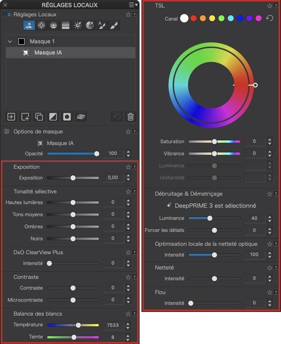The width and height of the screenshot is (281, 344).
Task: Reset TSL channel with the undo arrow
Action: pyautogui.click(x=269, y=19)
